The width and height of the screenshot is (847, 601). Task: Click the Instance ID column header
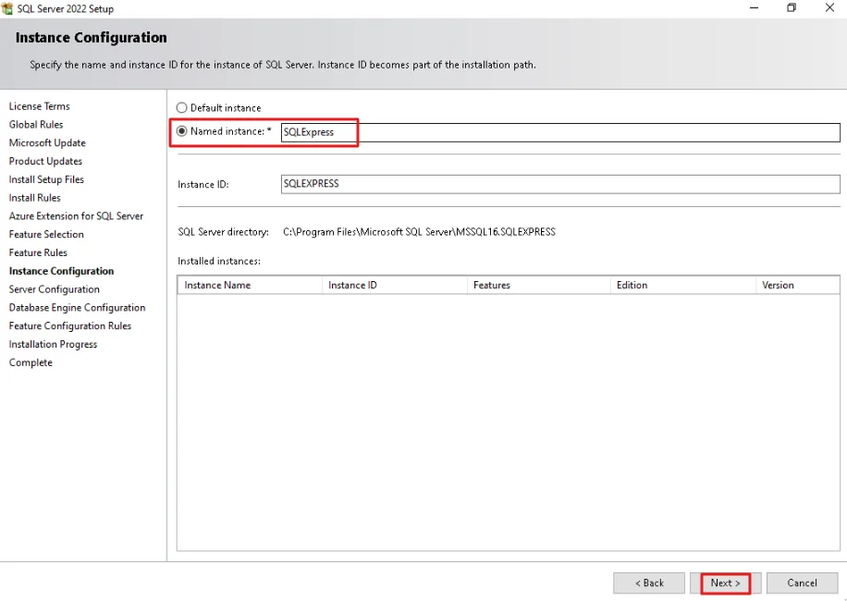394,285
